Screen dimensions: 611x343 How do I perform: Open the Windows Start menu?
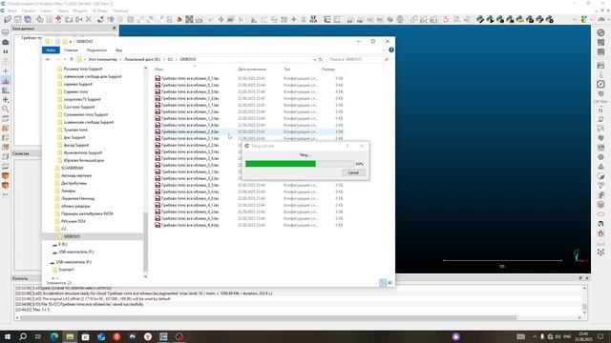7,336
